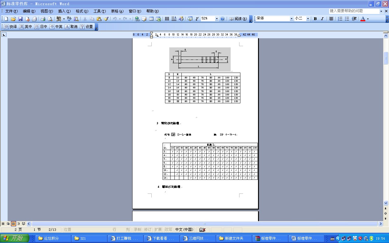This screenshot has height=243, width=389.
Task: Click the vertical scrollbar thumb
Action: (x=386, y=58)
